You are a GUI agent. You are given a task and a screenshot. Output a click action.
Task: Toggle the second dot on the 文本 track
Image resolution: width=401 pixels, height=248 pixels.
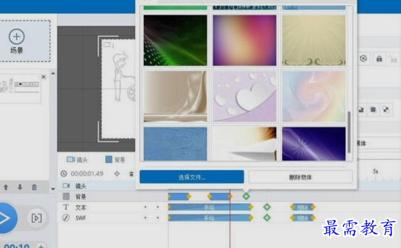158,207
